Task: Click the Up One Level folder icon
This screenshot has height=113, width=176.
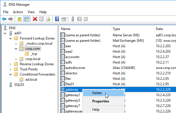Action: (20, 19)
